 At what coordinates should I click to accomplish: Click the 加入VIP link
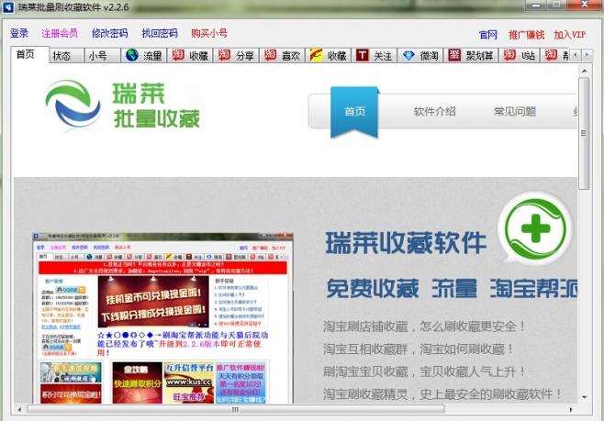(x=570, y=35)
